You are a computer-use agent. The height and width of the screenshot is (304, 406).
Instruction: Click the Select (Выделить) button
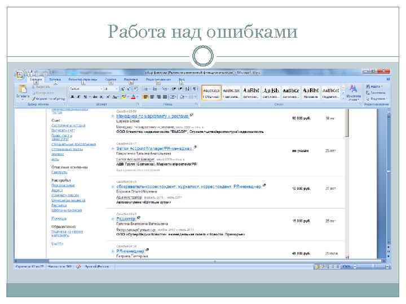point(377,99)
